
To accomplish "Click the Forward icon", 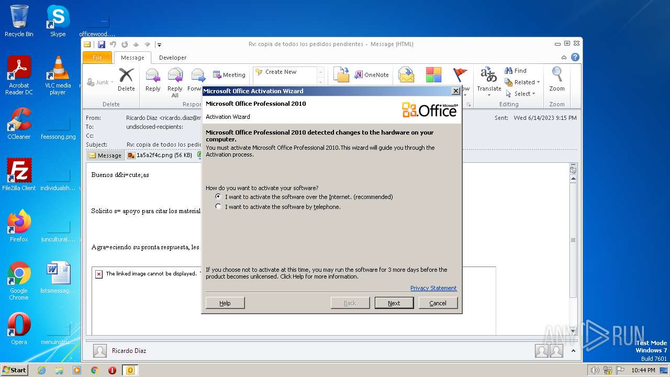I will pos(197,80).
